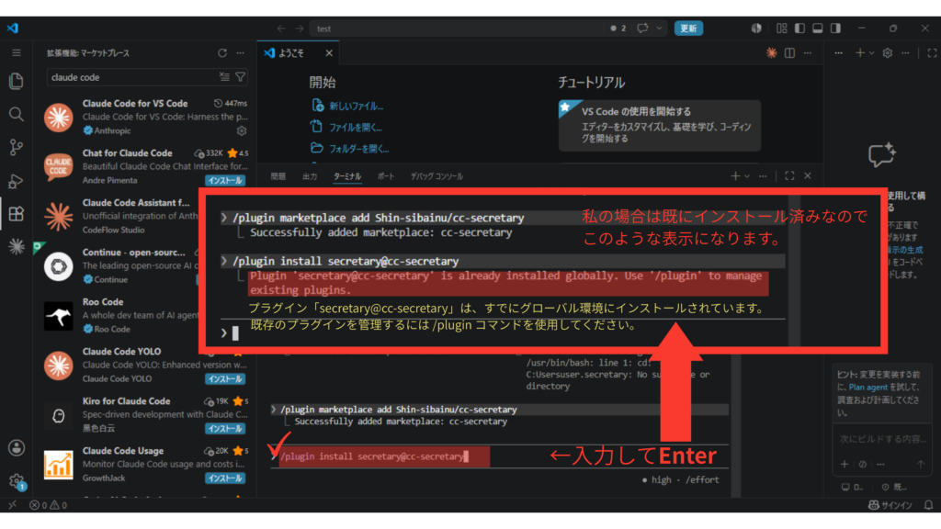Open errors and warnings count in status bar
The image size is (941, 529).
click(x=48, y=505)
